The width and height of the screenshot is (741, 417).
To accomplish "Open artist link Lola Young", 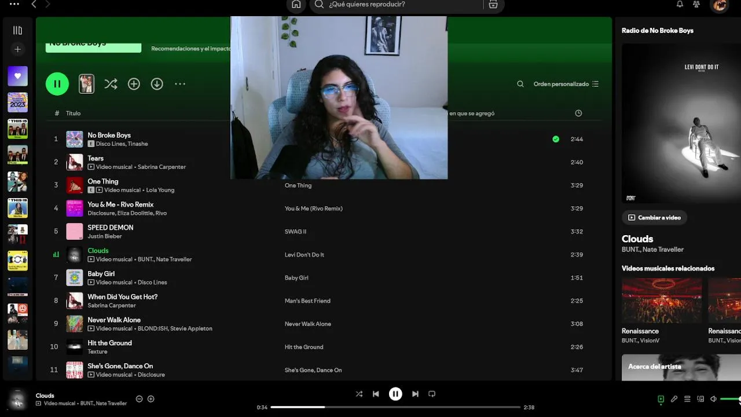I will tap(160, 190).
